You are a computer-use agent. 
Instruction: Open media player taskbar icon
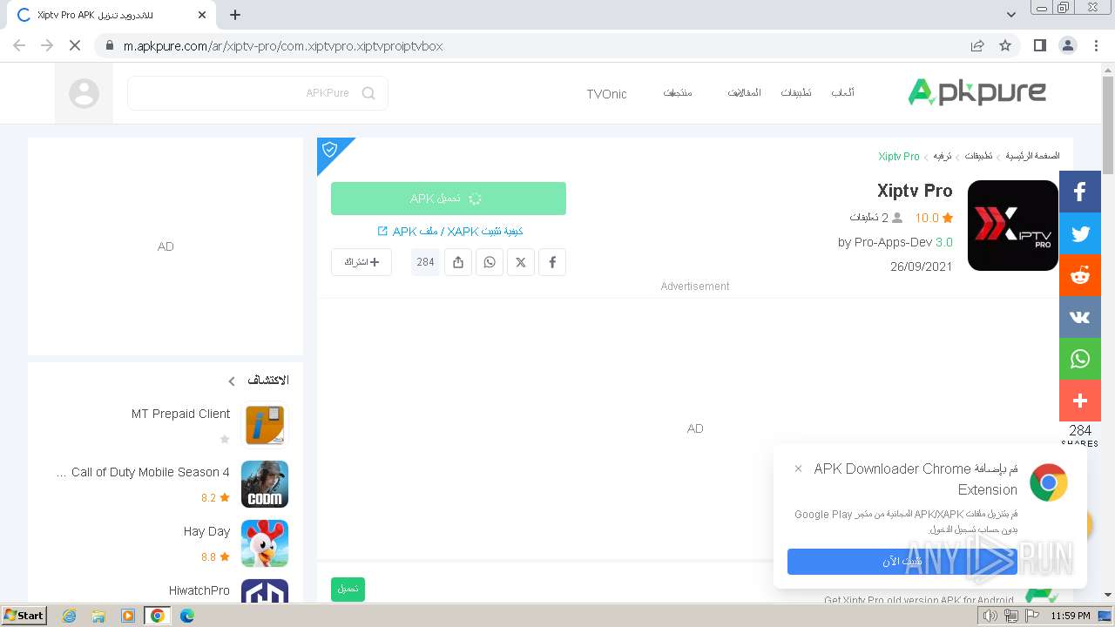[x=128, y=616]
